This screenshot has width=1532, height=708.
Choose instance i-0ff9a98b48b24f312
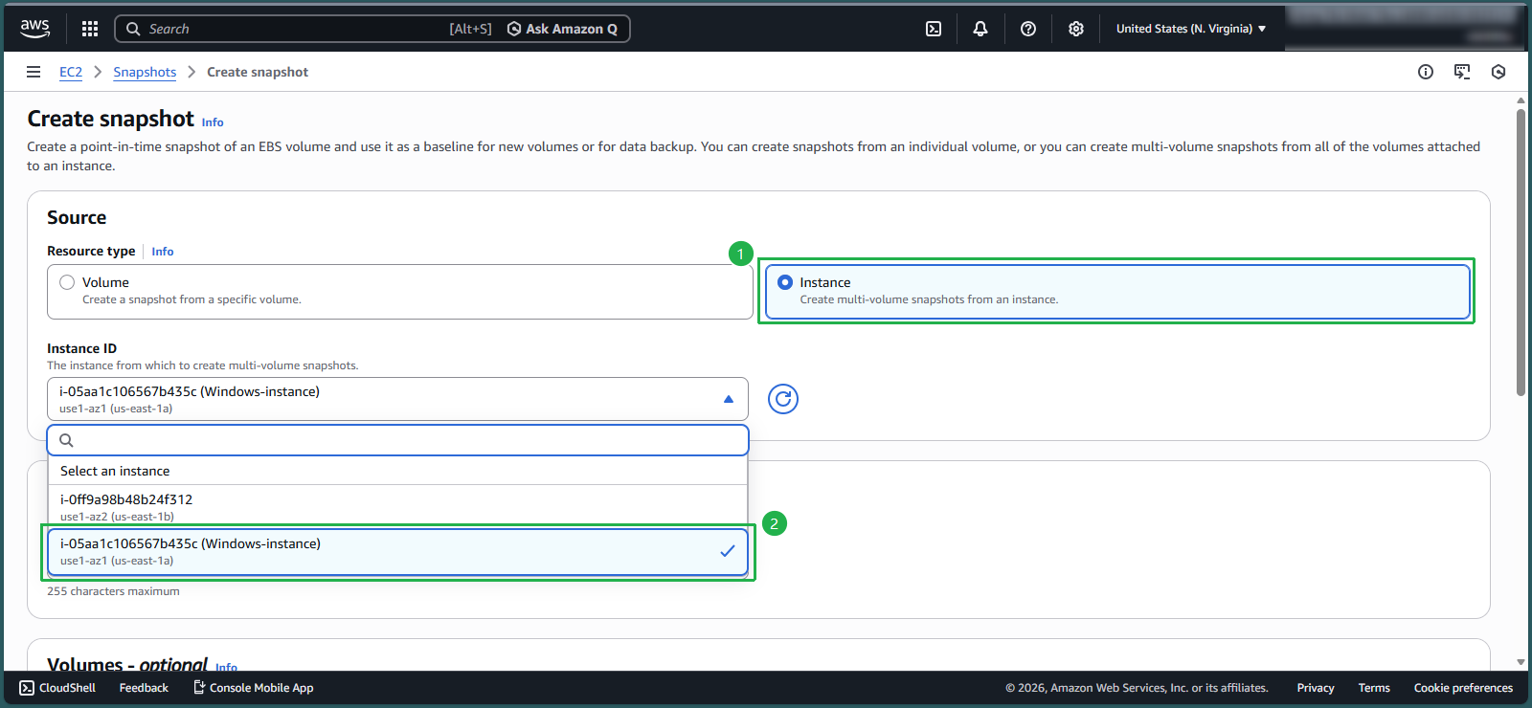click(x=397, y=507)
